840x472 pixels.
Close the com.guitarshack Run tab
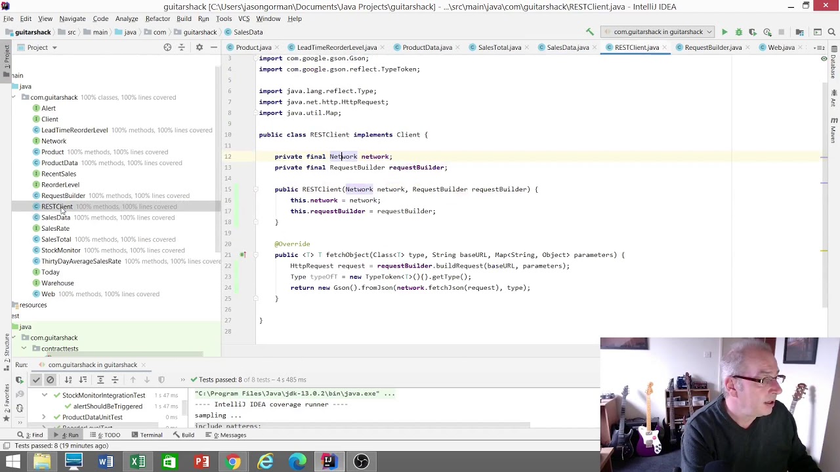click(143, 365)
